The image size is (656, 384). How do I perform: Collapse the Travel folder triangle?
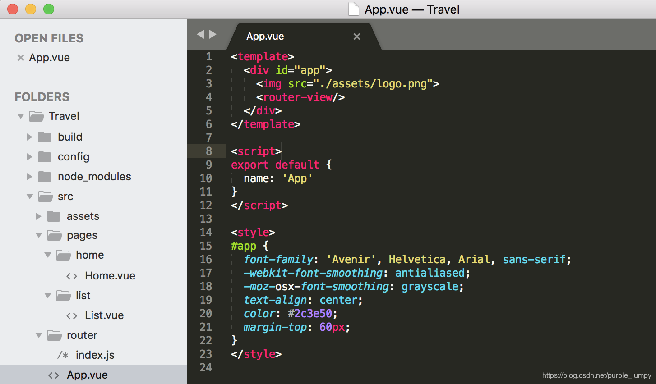point(21,116)
